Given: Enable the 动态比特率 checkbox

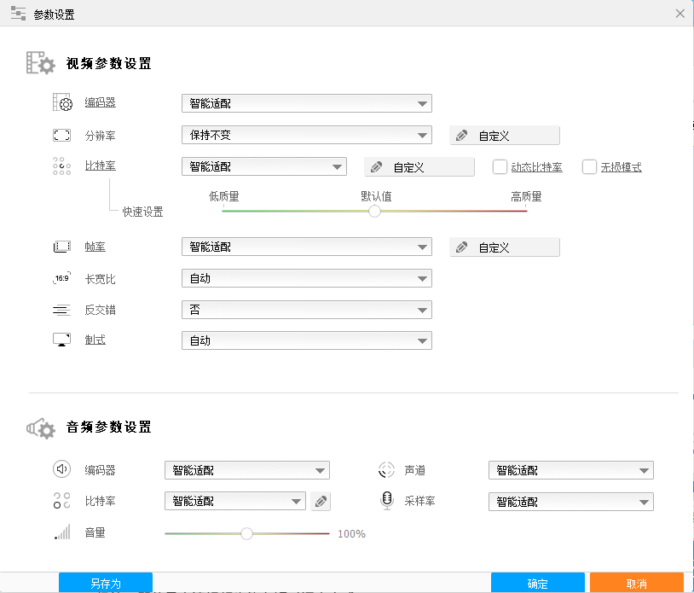Looking at the screenshot, I should (500, 166).
